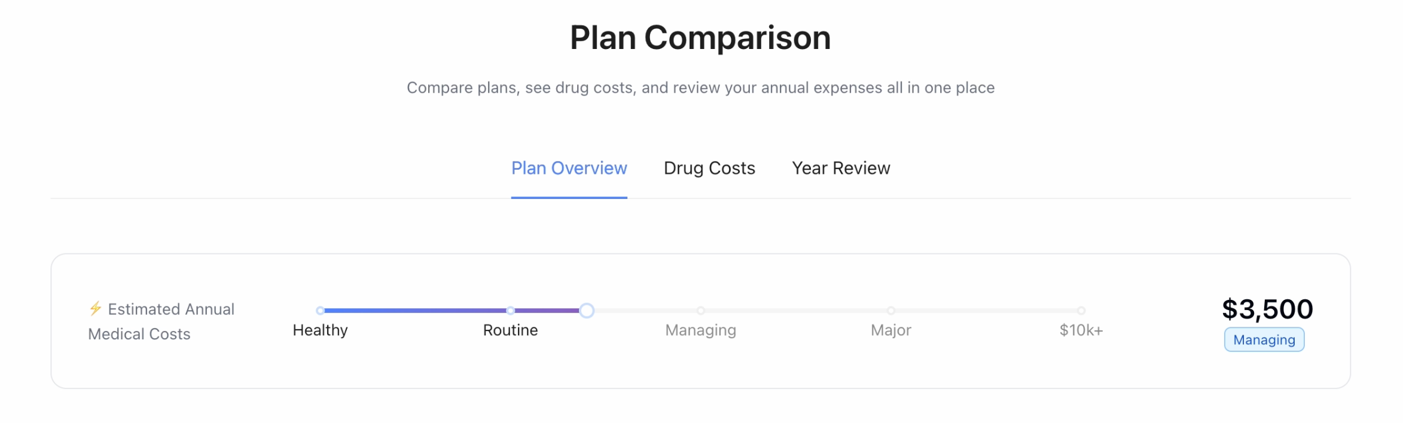Choose the Major cost level label
Screen dimensions: 1403x423
[x=891, y=330]
